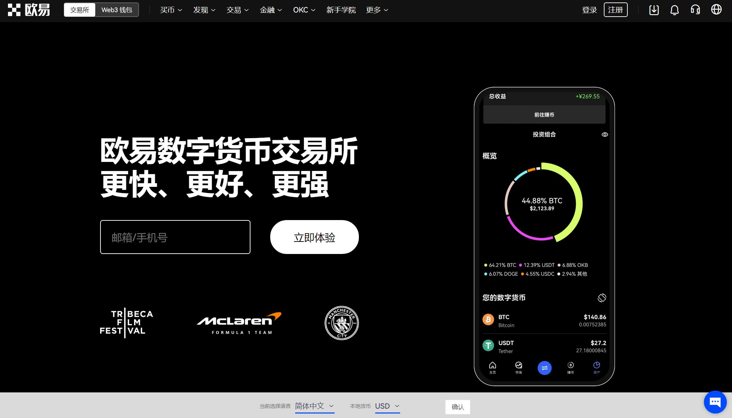Screen dimensions: 732x418
Task: Expand the 发现 navigation dropdown
Action: [x=204, y=10]
